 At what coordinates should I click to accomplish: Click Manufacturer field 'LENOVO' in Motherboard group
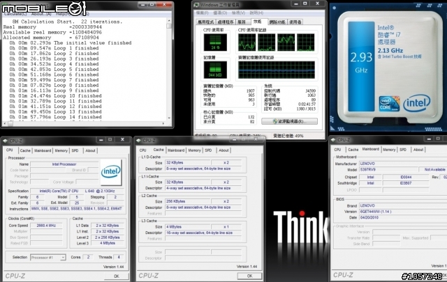(x=402, y=164)
